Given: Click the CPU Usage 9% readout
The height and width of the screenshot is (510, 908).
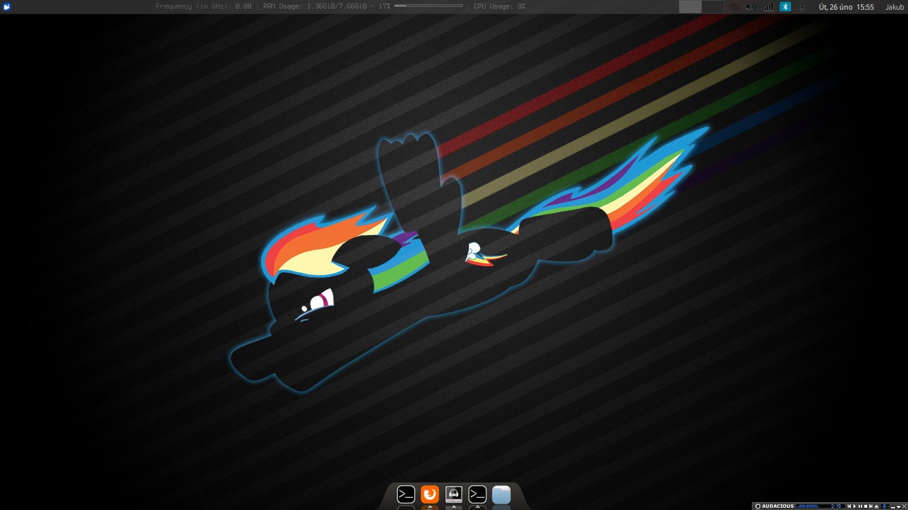Looking at the screenshot, I should pyautogui.click(x=499, y=6).
